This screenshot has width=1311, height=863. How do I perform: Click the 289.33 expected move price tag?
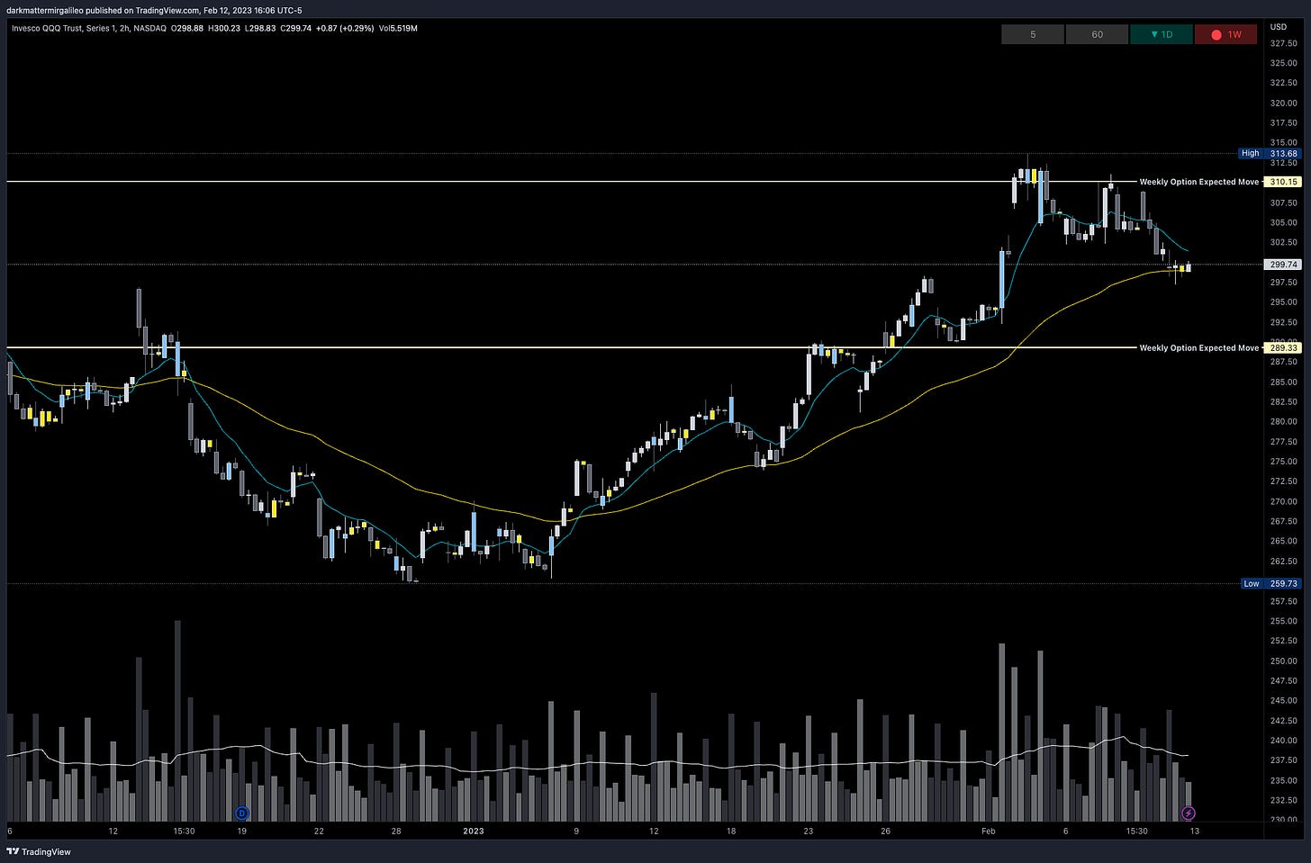click(1283, 347)
